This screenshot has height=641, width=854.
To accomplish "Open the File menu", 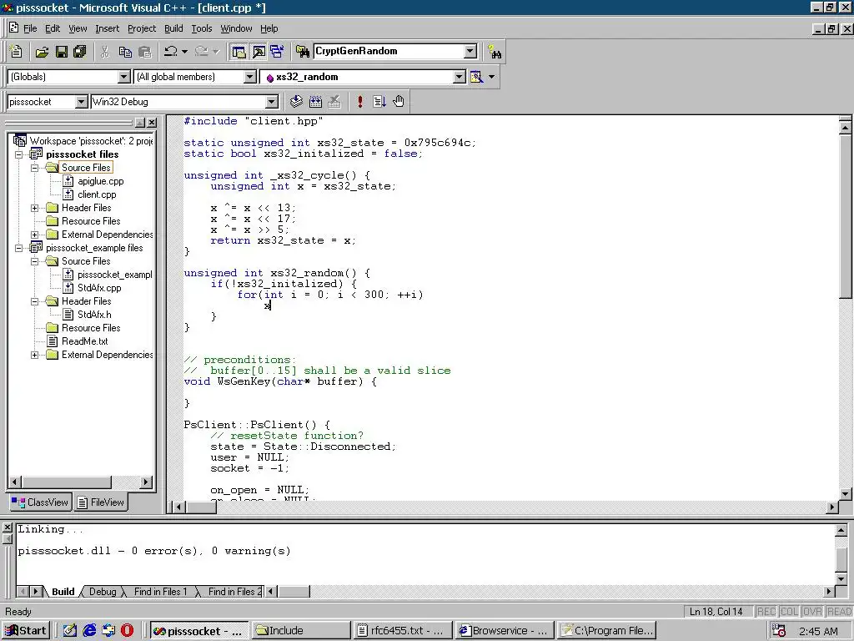I will pyautogui.click(x=30, y=28).
